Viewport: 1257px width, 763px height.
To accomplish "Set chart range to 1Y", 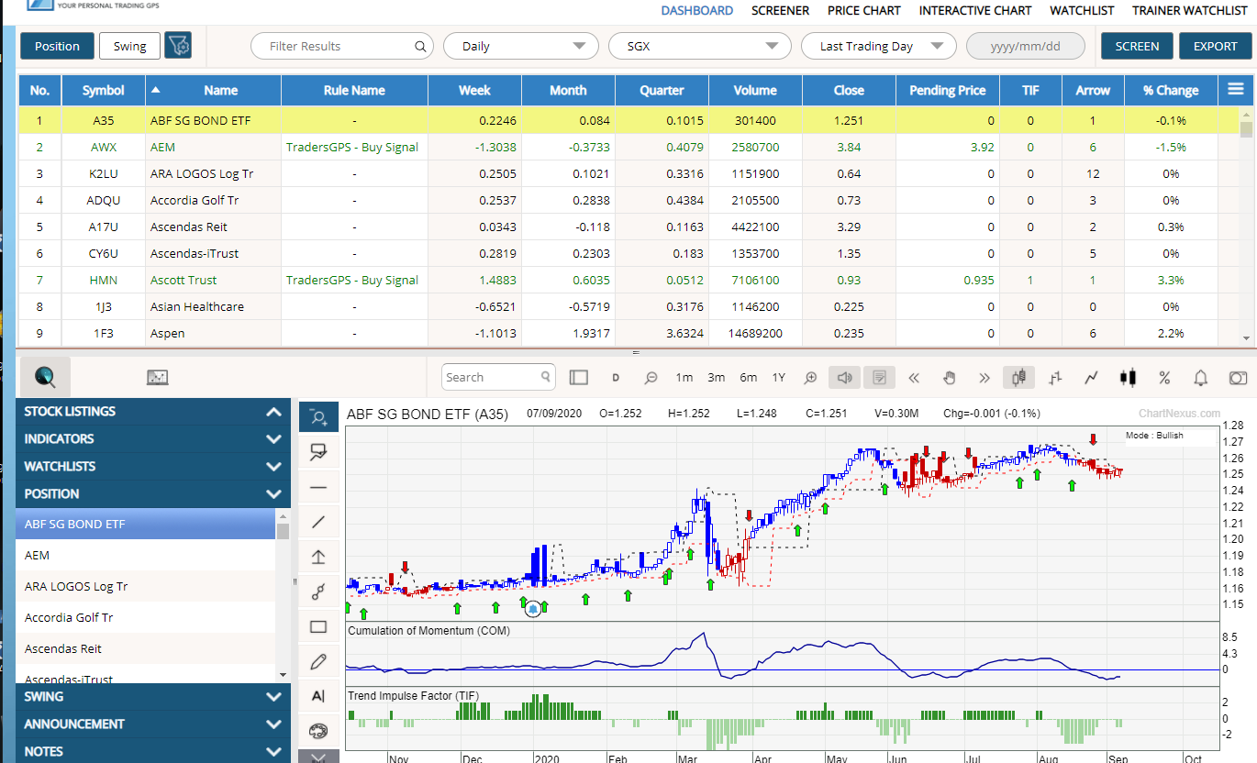I will tap(779, 377).
